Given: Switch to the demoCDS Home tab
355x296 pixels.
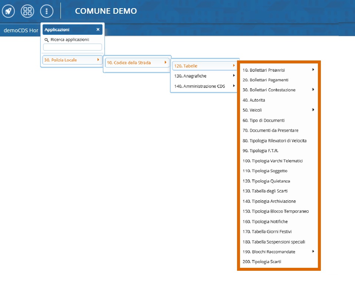Looking at the screenshot, I should 21,30.
